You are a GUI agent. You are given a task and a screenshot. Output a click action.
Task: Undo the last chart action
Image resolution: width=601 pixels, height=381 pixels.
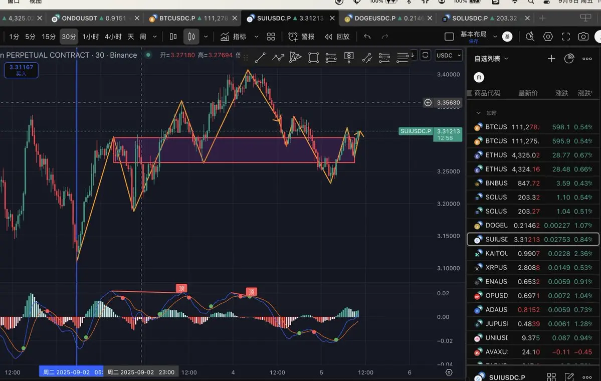pyautogui.click(x=367, y=37)
